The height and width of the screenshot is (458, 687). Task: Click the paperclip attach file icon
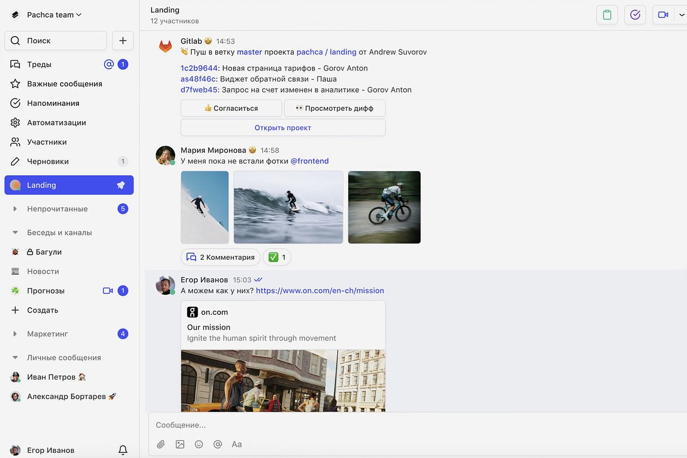[x=161, y=444]
